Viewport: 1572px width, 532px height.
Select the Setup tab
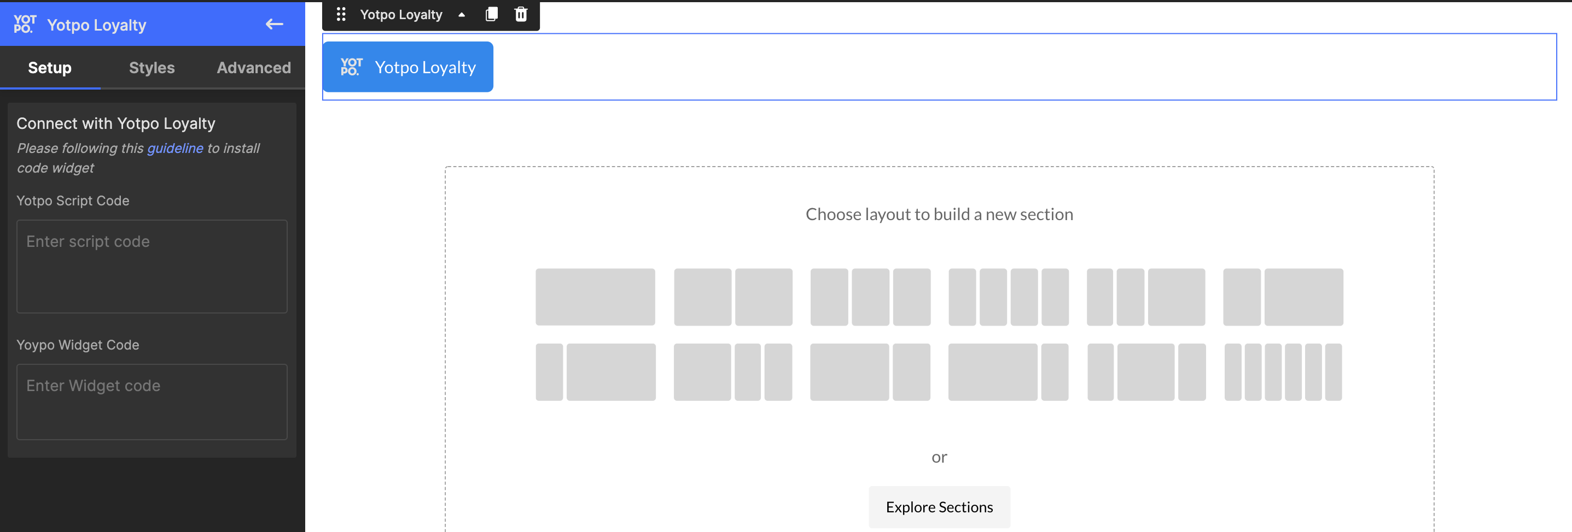tap(50, 68)
